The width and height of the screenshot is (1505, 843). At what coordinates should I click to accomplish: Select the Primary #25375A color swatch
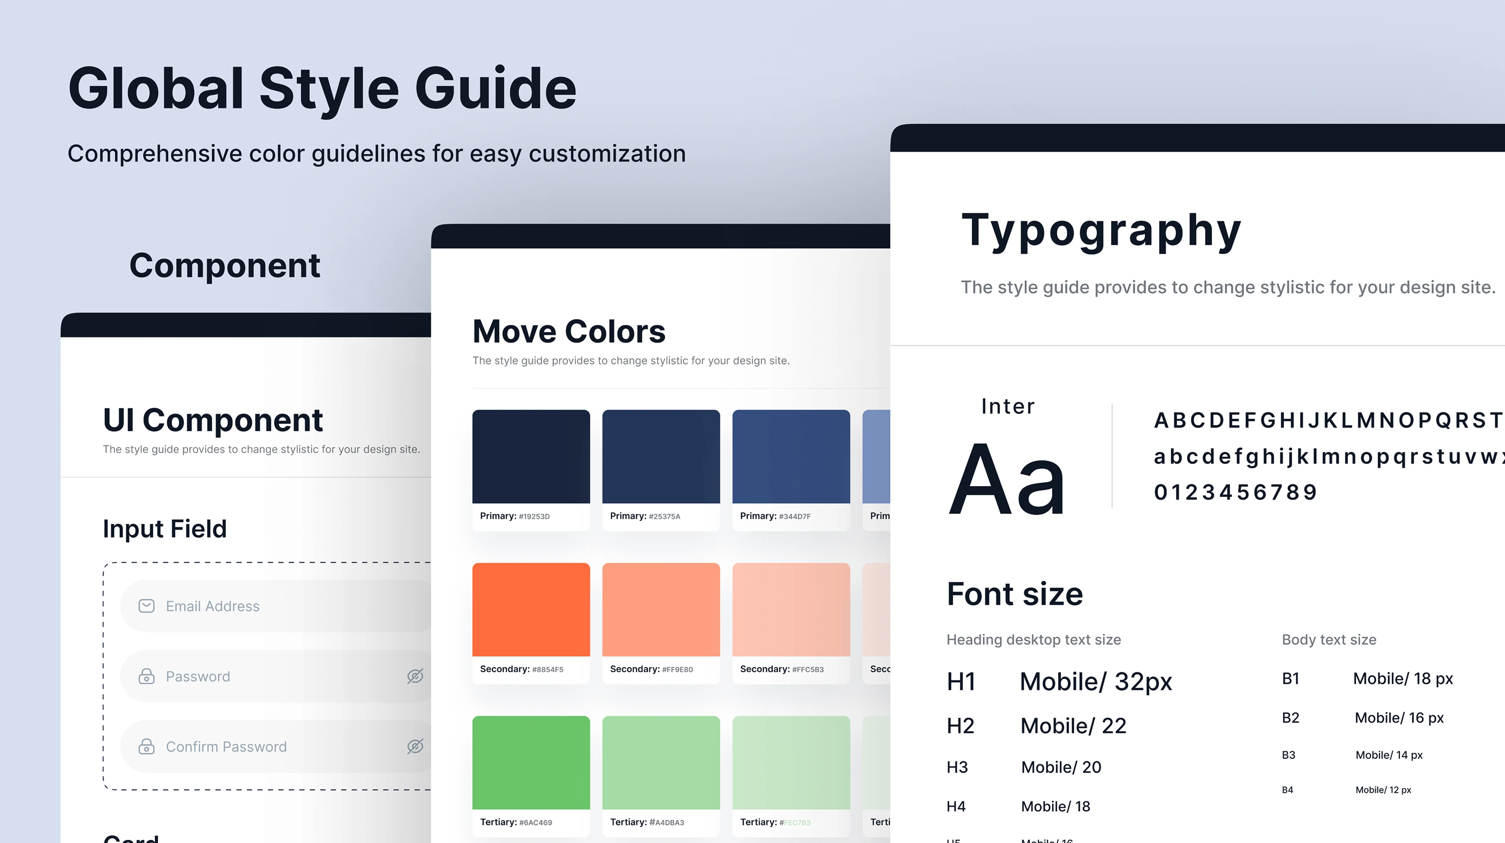pyautogui.click(x=661, y=456)
